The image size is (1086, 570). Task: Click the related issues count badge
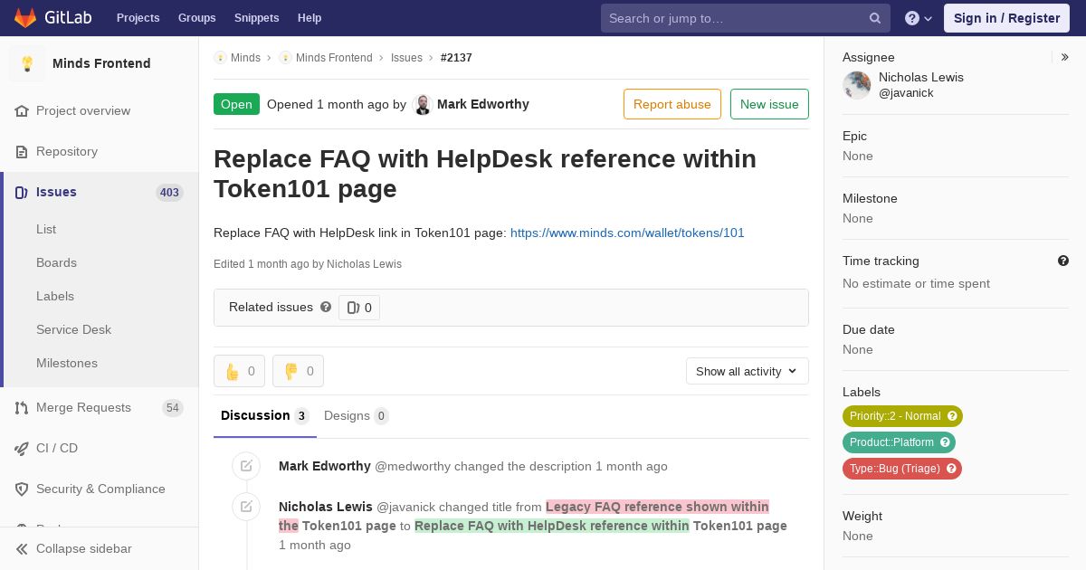pyautogui.click(x=359, y=308)
